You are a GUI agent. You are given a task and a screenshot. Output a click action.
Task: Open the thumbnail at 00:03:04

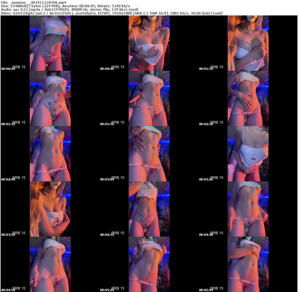pos(149,153)
